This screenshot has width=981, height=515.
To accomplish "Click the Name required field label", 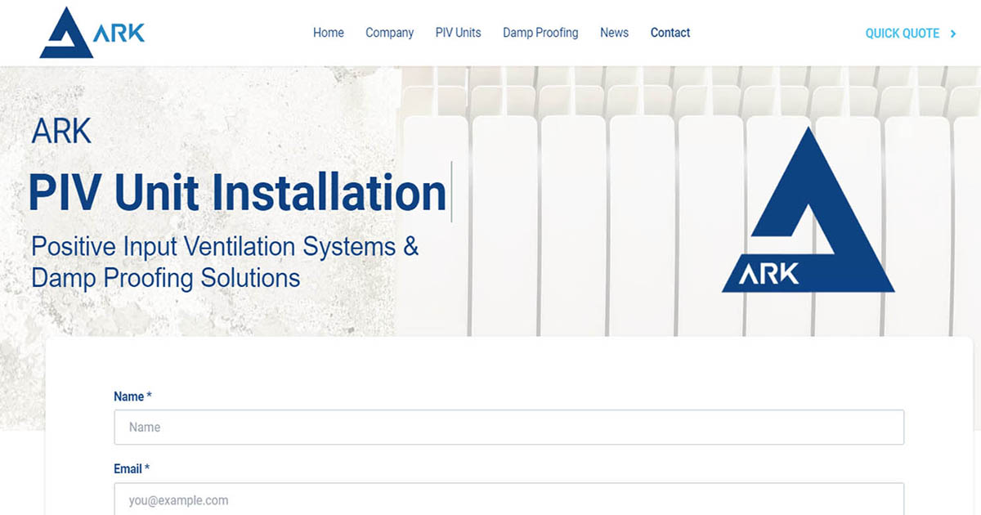I will click(130, 396).
